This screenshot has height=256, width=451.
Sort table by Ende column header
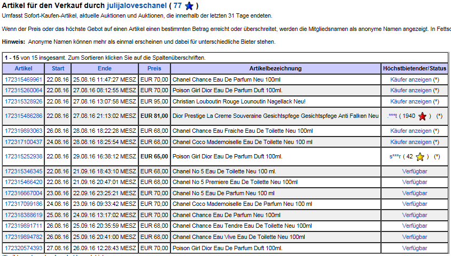[105, 68]
